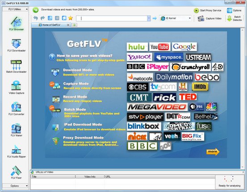This screenshot has width=247, height=192.
Task: Open the FLV Downloader tool
Action: point(17,45)
